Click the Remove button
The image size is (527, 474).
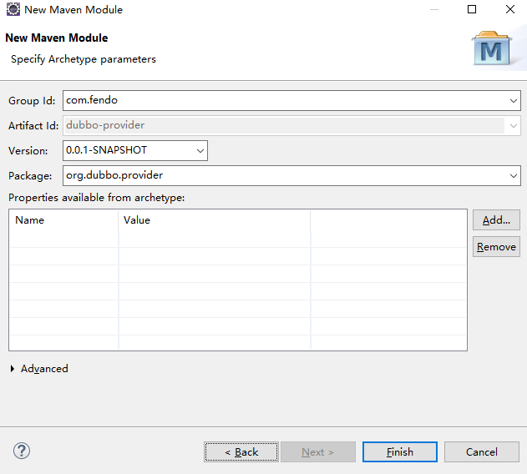496,247
